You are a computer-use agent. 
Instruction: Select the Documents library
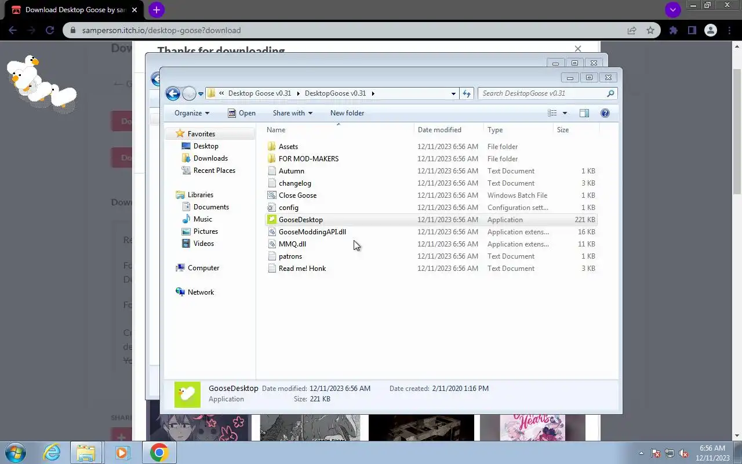coord(211,207)
